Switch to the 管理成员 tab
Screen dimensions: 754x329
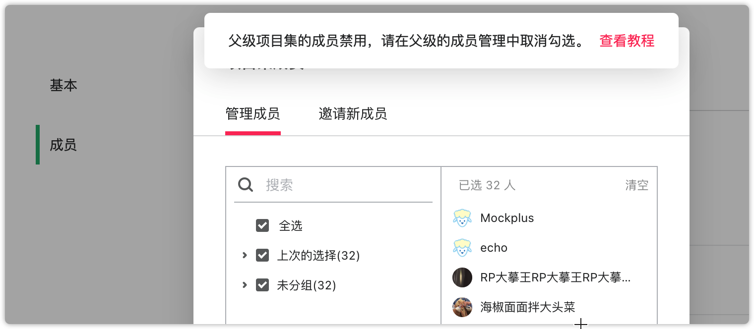coord(252,114)
